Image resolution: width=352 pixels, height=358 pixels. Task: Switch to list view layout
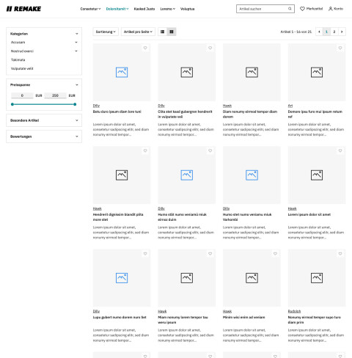click(162, 32)
